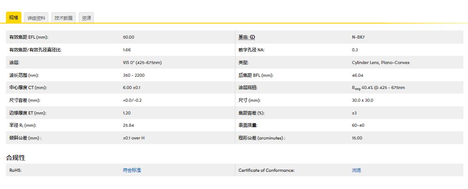The width and height of the screenshot is (468, 189).
Task: Select the dimensions value 30.0 x 30.0
Action: click(x=362, y=100)
